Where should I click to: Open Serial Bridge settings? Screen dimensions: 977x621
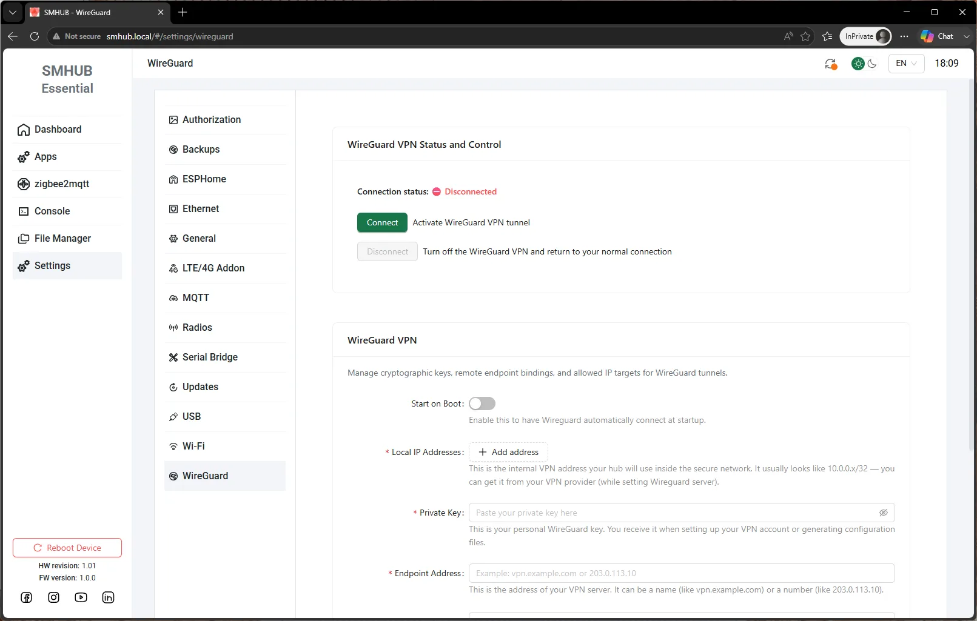pos(225,357)
